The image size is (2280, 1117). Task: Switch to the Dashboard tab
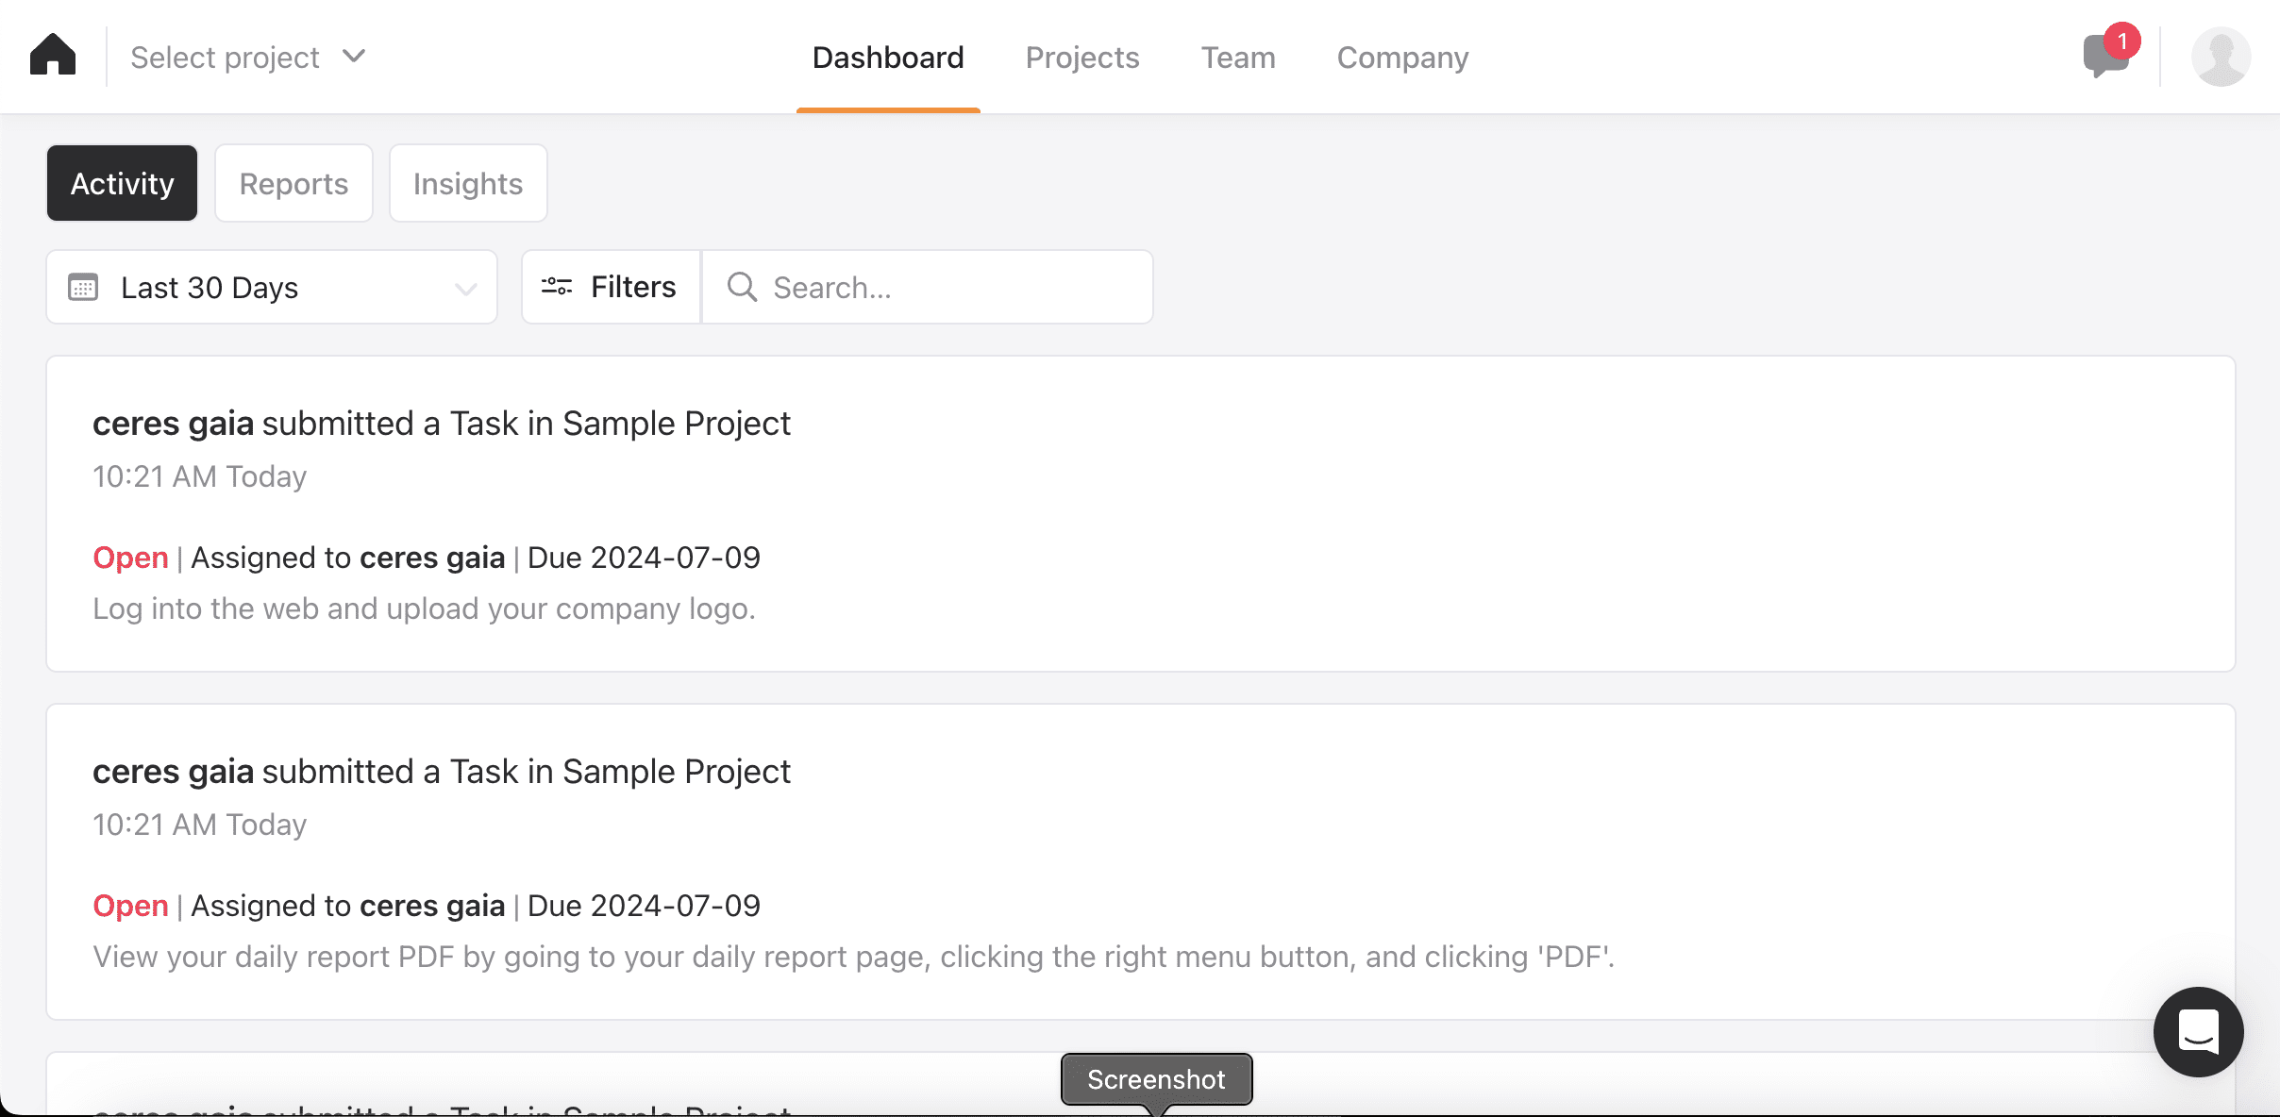[x=888, y=58]
